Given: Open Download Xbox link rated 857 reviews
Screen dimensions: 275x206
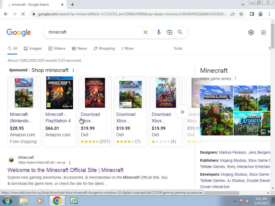Looking at the screenshot, I should click(x=90, y=117).
